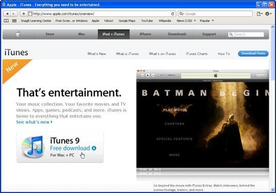This screenshot has height=193, width=276.
Task: Click the Download iTunes blue button
Action: [x=253, y=54]
